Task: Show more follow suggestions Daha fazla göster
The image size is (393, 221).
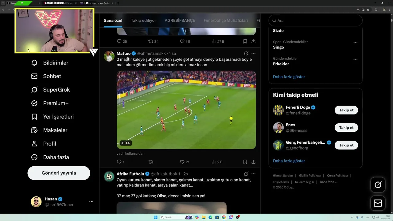Action: tap(289, 161)
